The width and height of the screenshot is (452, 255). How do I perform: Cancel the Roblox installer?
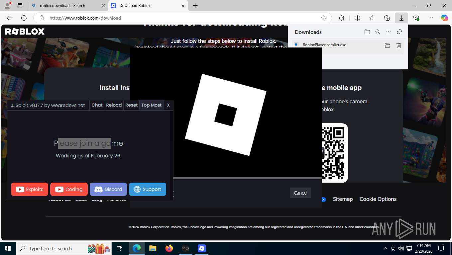point(300,193)
